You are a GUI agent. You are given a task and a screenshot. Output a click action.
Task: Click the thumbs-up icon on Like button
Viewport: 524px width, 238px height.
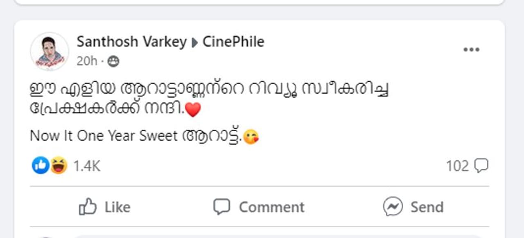tap(87, 207)
